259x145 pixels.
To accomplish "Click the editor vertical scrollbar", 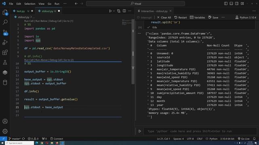I will click(133, 52).
